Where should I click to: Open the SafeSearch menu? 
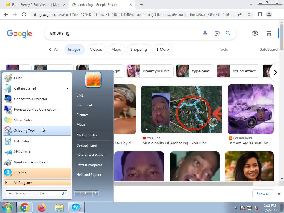point(270,49)
